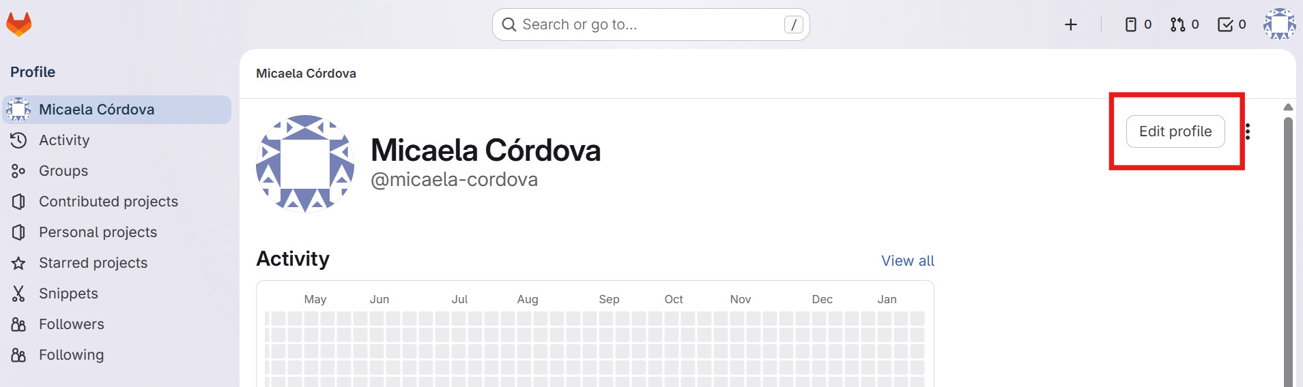Click the Edit profile button
1303x387 pixels.
(1175, 131)
